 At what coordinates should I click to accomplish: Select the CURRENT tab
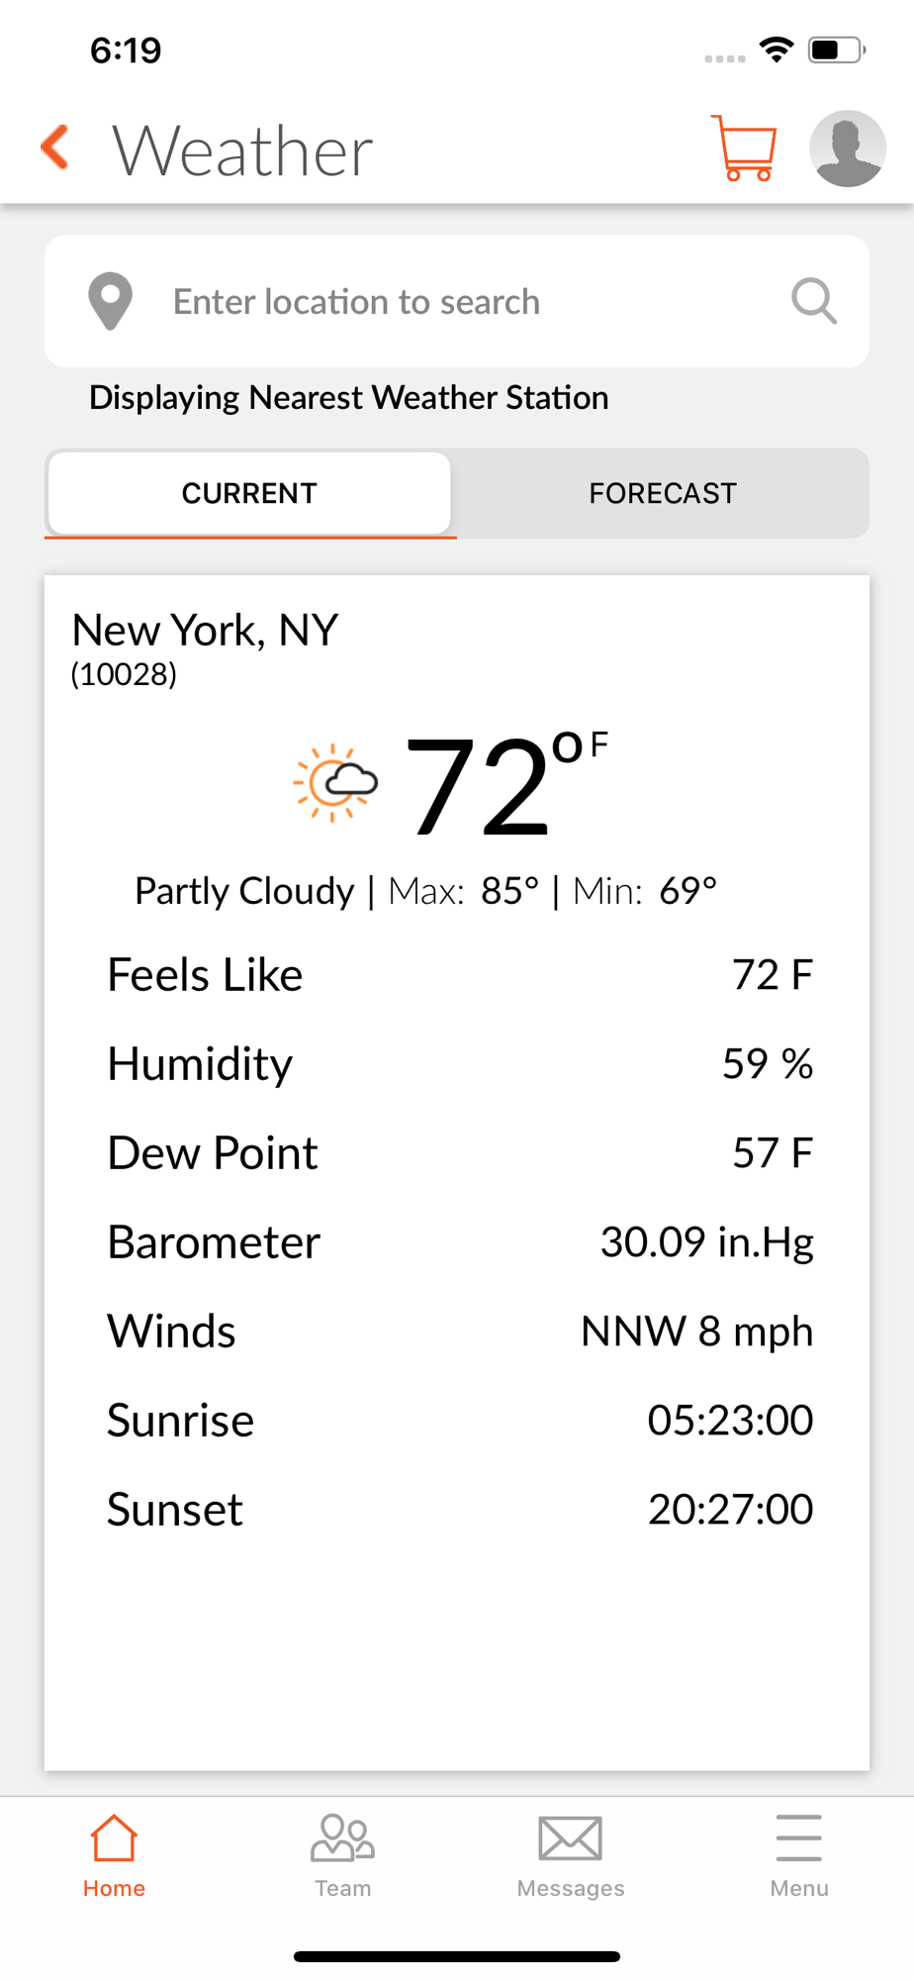tap(249, 493)
